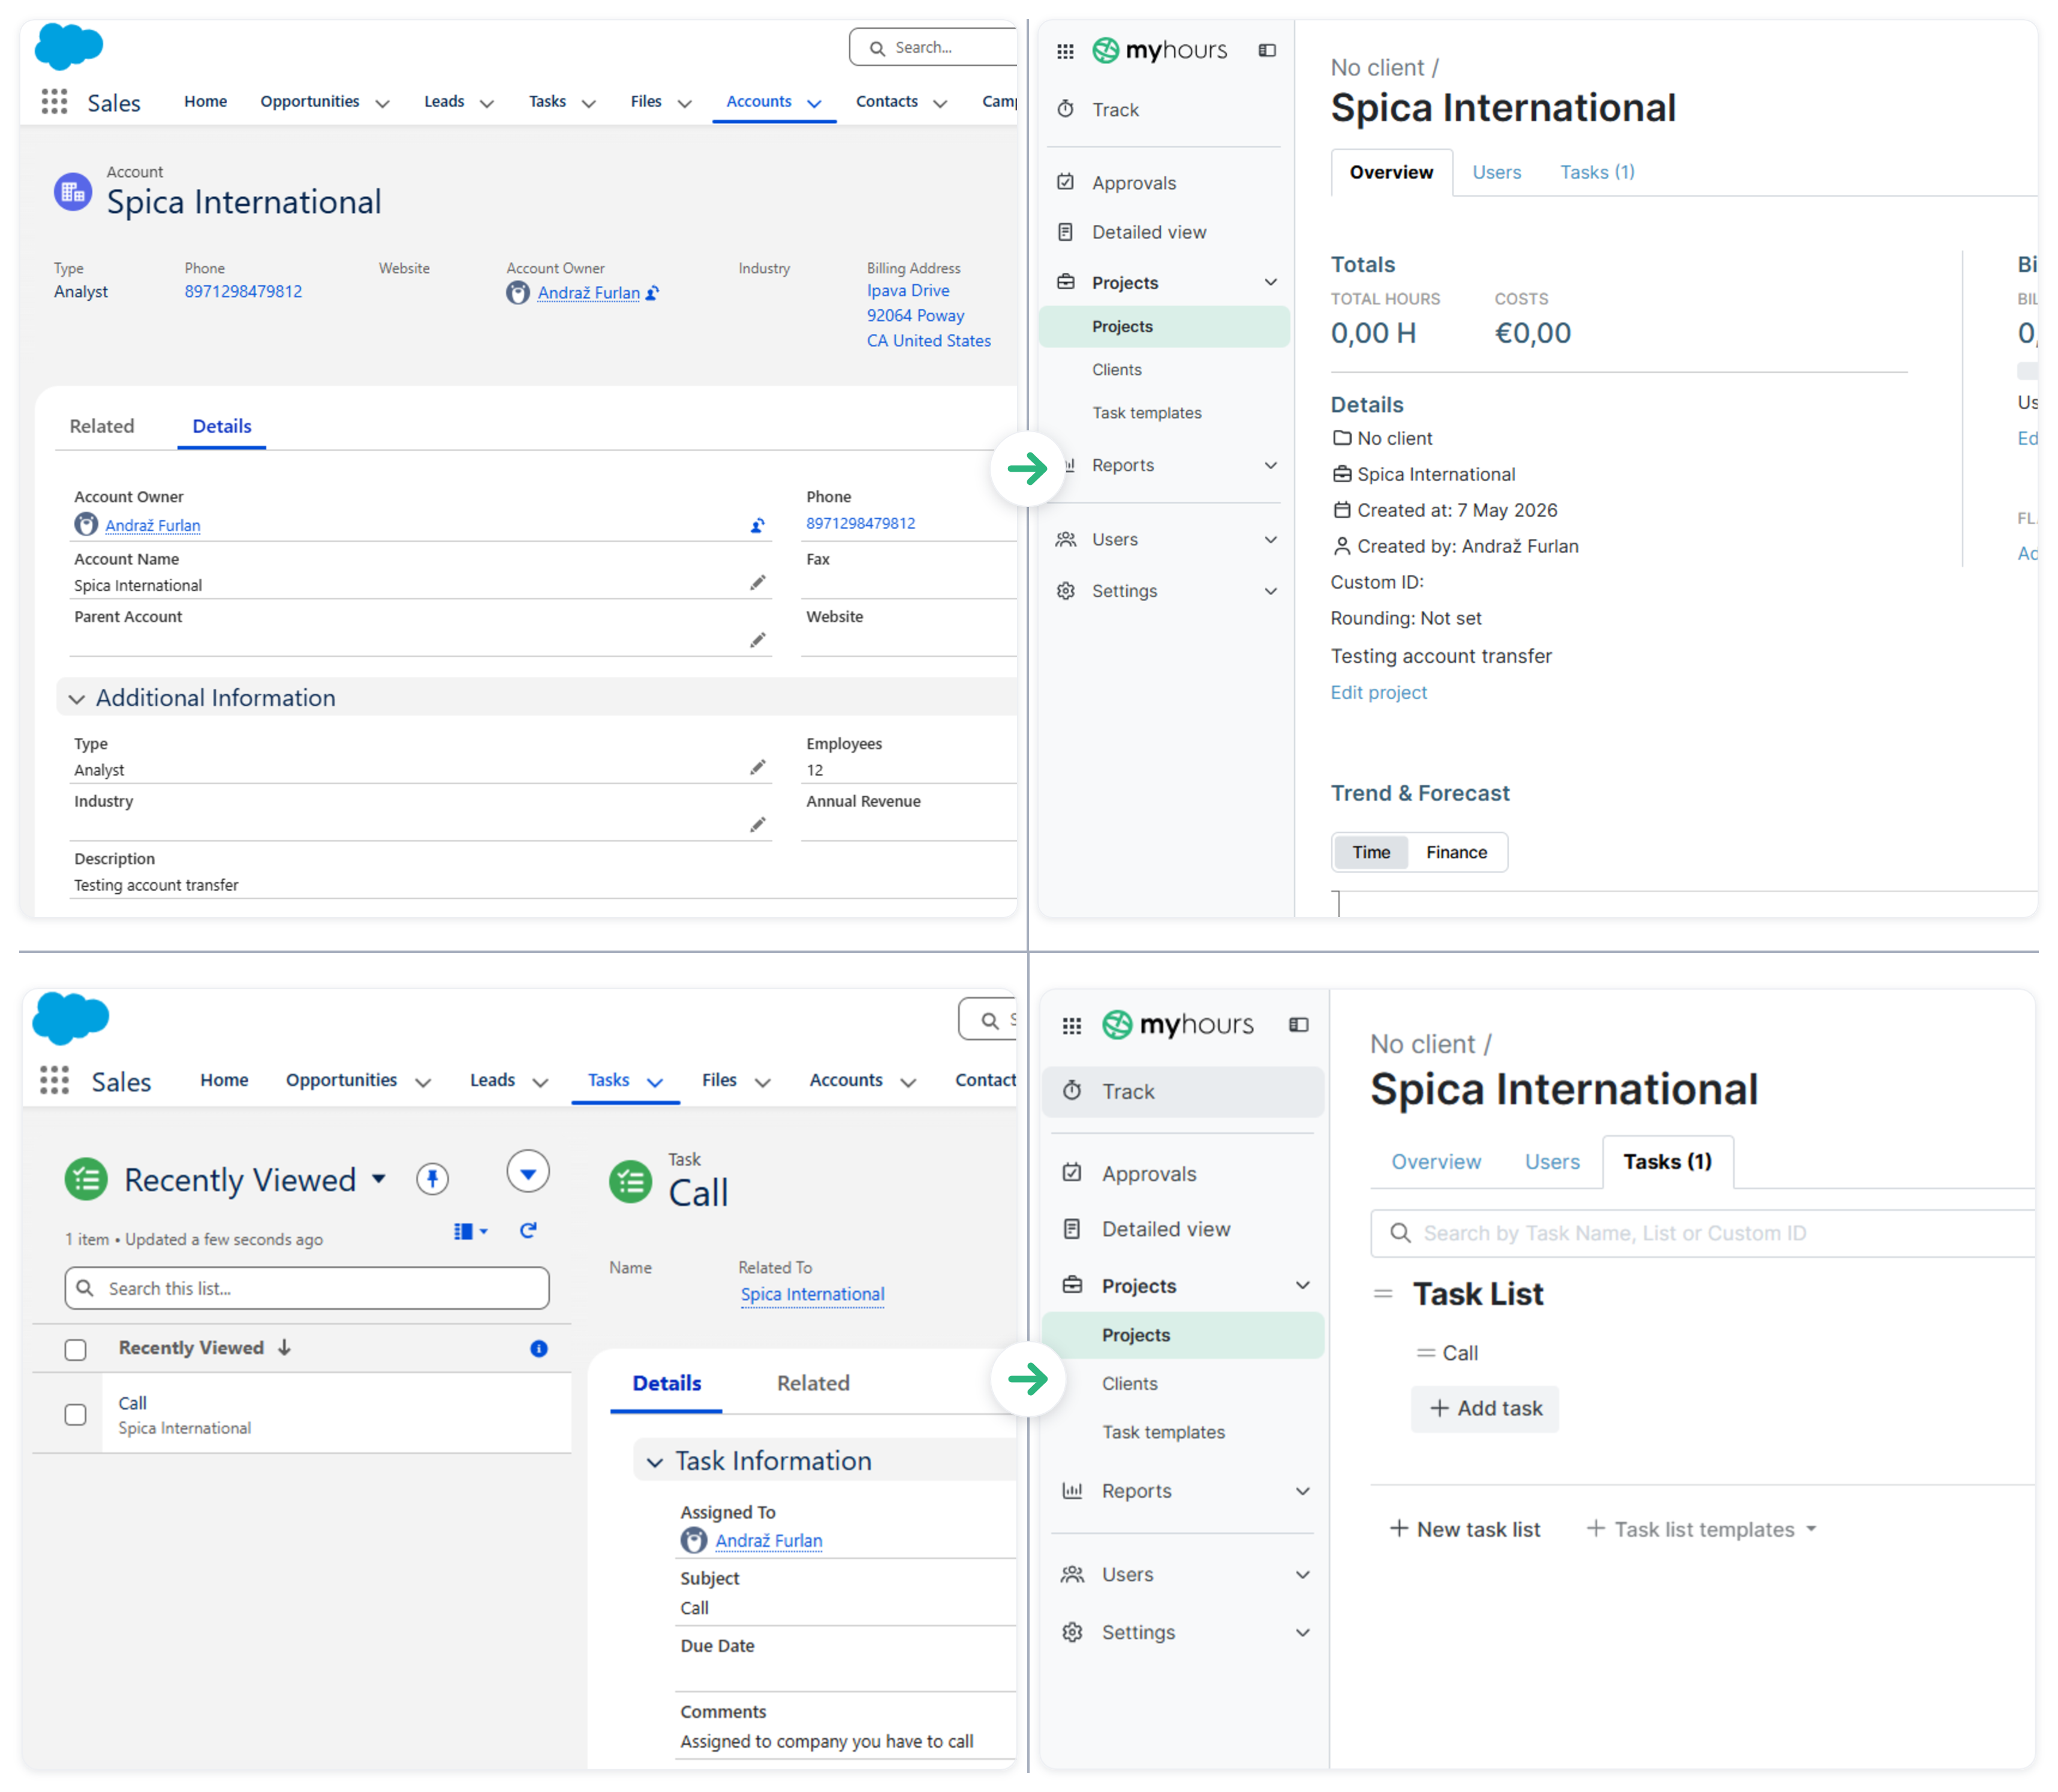The height and width of the screenshot is (1792, 2058).
Task: Open Users tab in top My Hours project
Action: tap(1496, 172)
